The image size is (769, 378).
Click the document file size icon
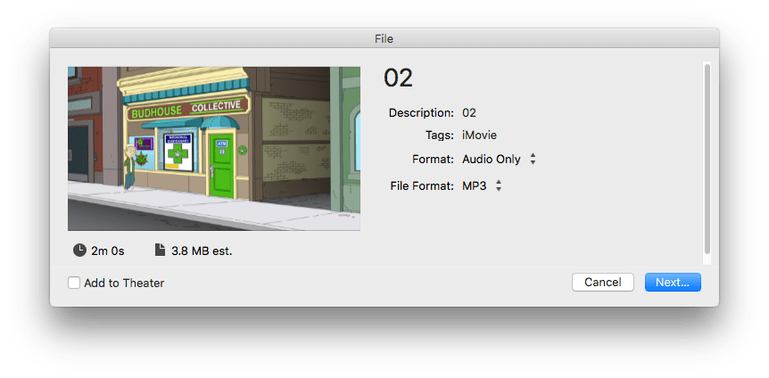click(x=161, y=251)
